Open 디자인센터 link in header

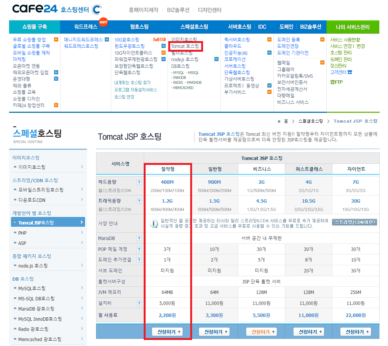click(x=210, y=10)
